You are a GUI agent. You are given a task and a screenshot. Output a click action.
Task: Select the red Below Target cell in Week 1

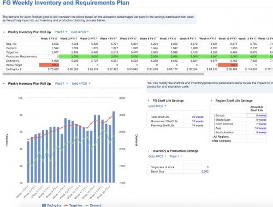pos(49,65)
